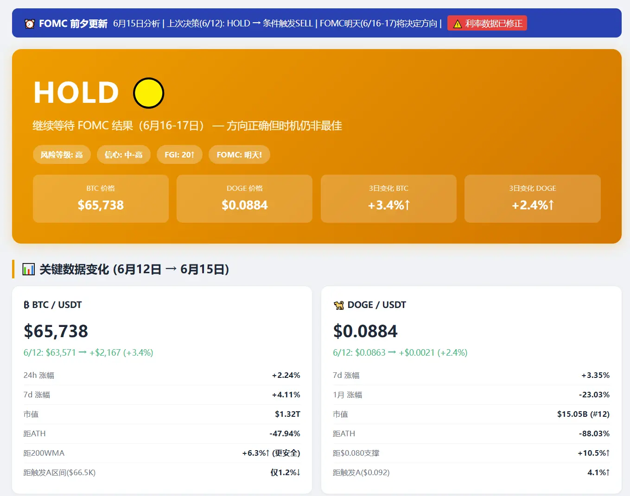Click the 距触发A($0.092) value 4.1%↑
Screen dimensions: 630x496
(598, 472)
